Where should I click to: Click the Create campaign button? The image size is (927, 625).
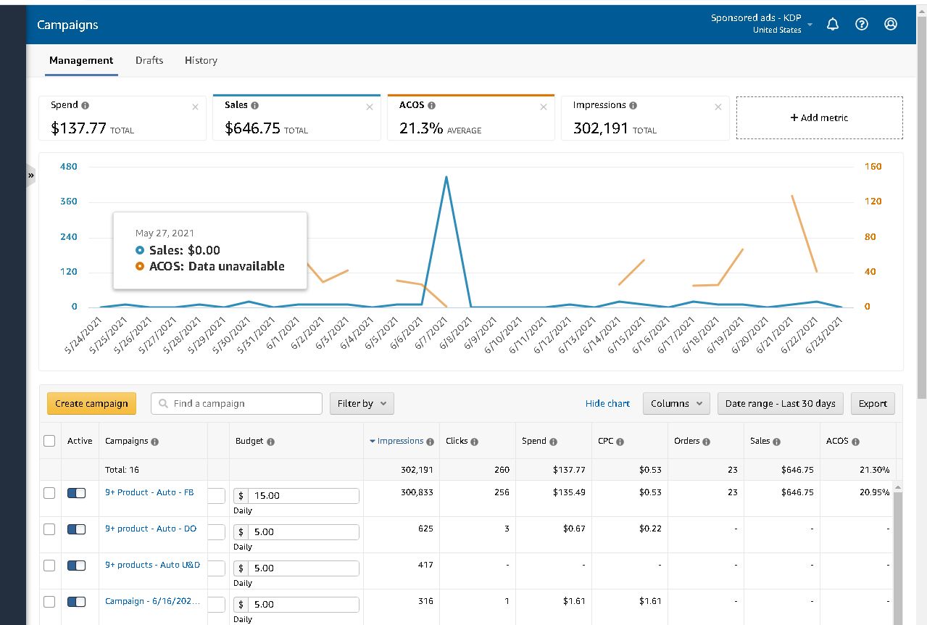tap(91, 404)
